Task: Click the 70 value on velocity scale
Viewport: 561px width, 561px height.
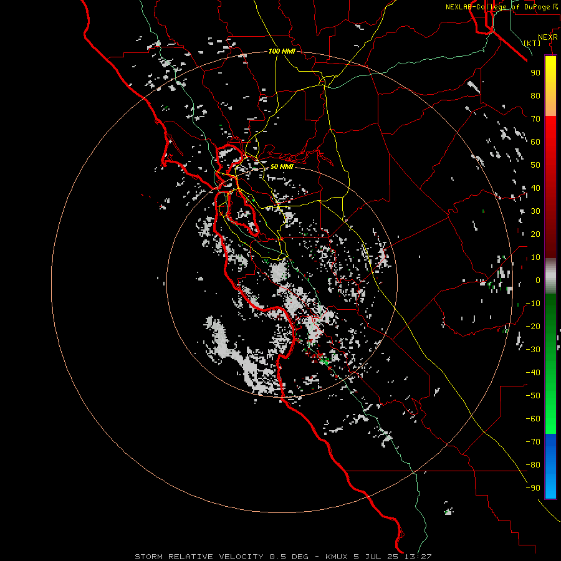Action: tap(535, 119)
